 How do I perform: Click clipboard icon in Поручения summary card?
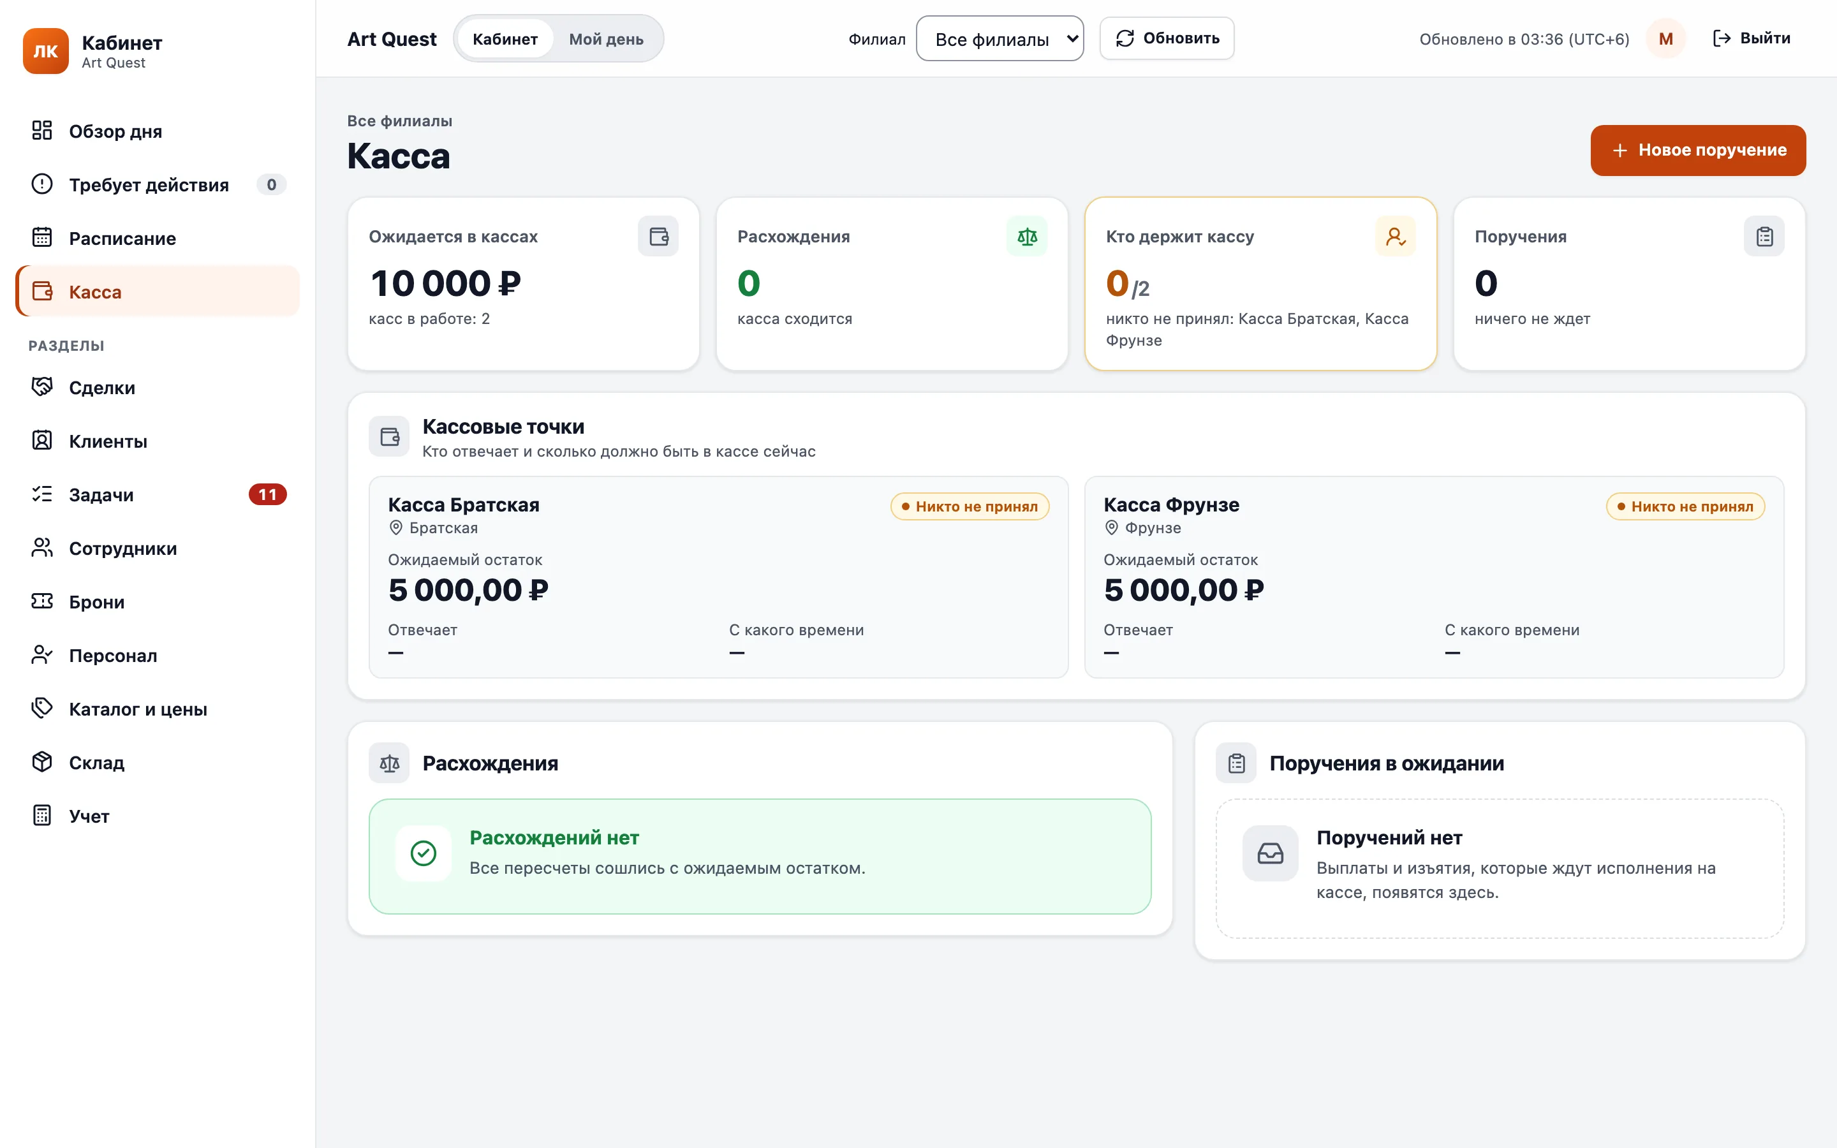[x=1764, y=236]
